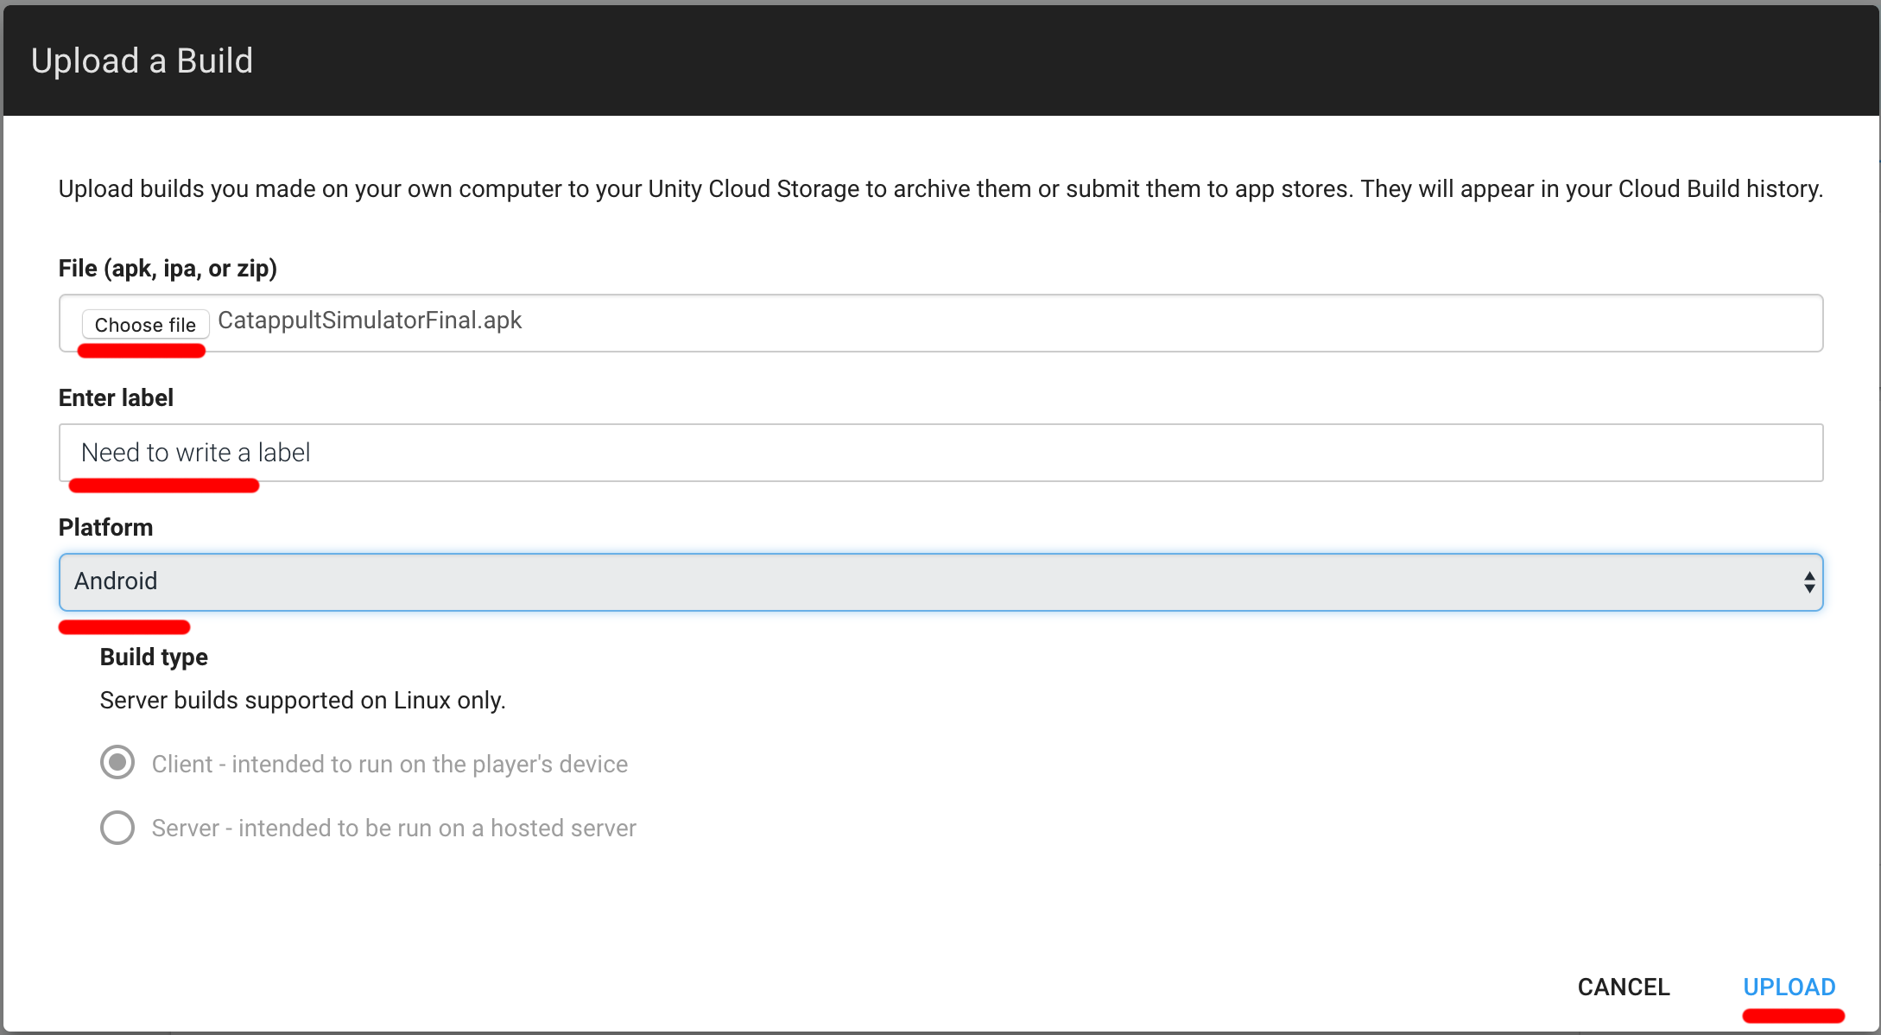Click the 'Server - intended to be run' label
Image resolution: width=1881 pixels, height=1035 pixels.
(x=394, y=828)
